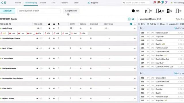Expand Helena Soares's row chevron
Viewport: 184px width, 103px height.
pos(135,99)
